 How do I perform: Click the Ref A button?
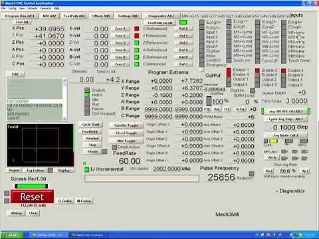183,50
